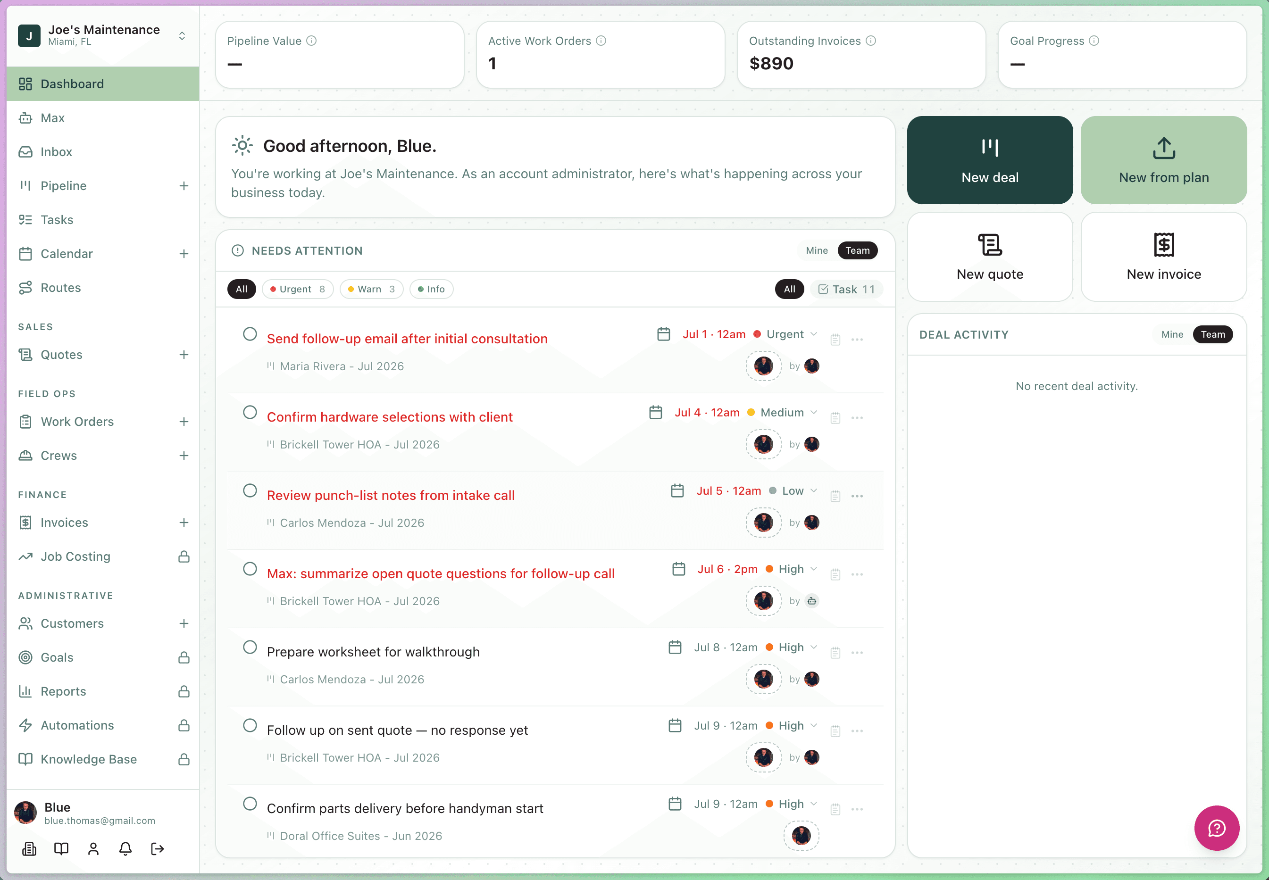Click the Goal Progress info icon
This screenshot has height=880, width=1269.
click(1094, 41)
